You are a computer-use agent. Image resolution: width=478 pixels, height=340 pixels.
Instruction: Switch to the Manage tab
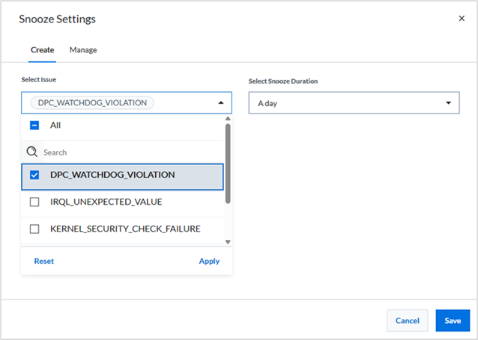pos(83,50)
